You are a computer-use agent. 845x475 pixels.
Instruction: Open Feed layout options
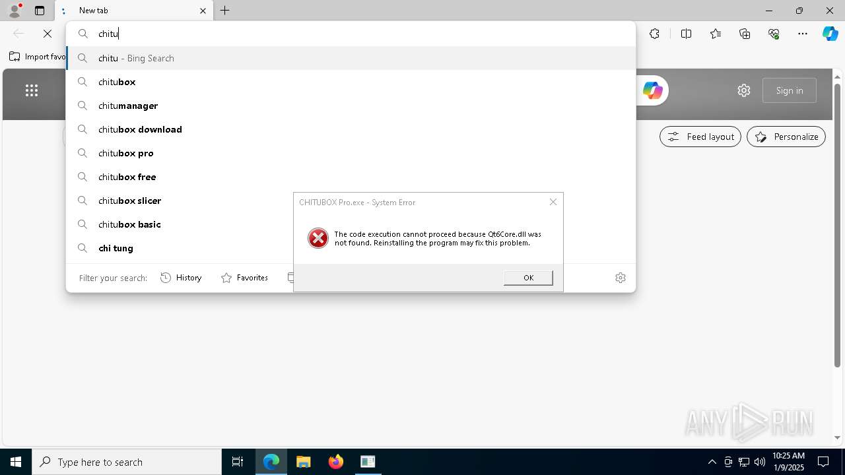tap(700, 137)
